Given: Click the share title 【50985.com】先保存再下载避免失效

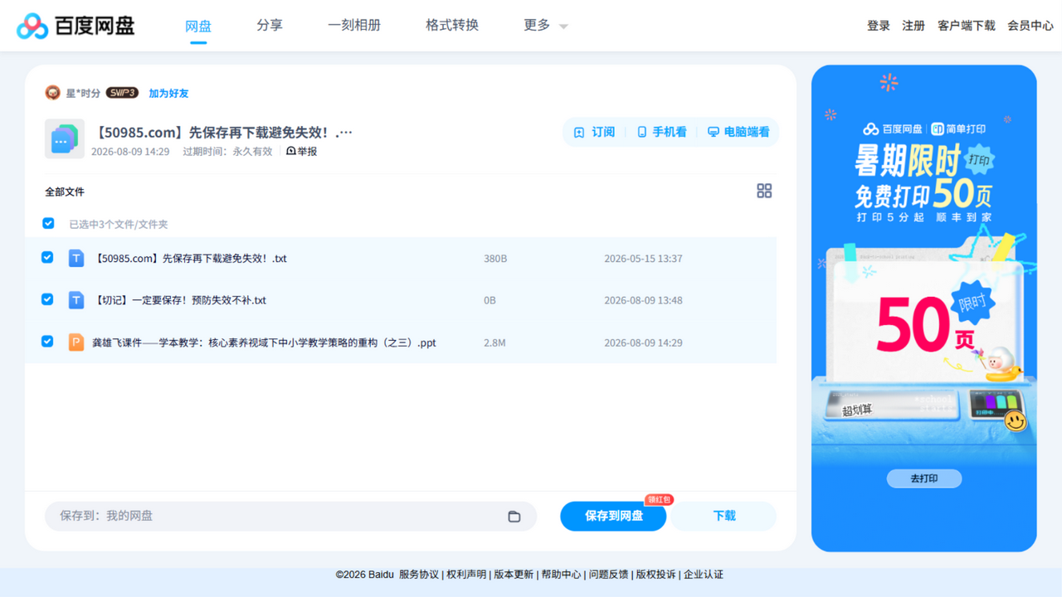Looking at the screenshot, I should (x=223, y=133).
